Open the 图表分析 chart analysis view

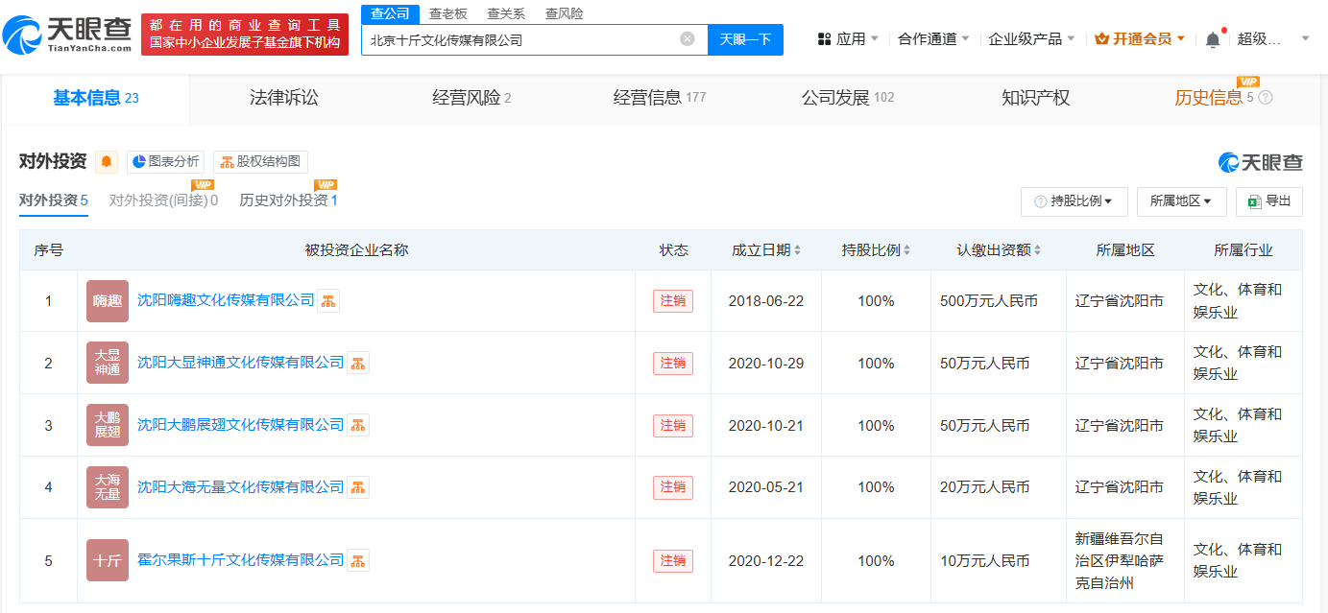click(x=165, y=162)
